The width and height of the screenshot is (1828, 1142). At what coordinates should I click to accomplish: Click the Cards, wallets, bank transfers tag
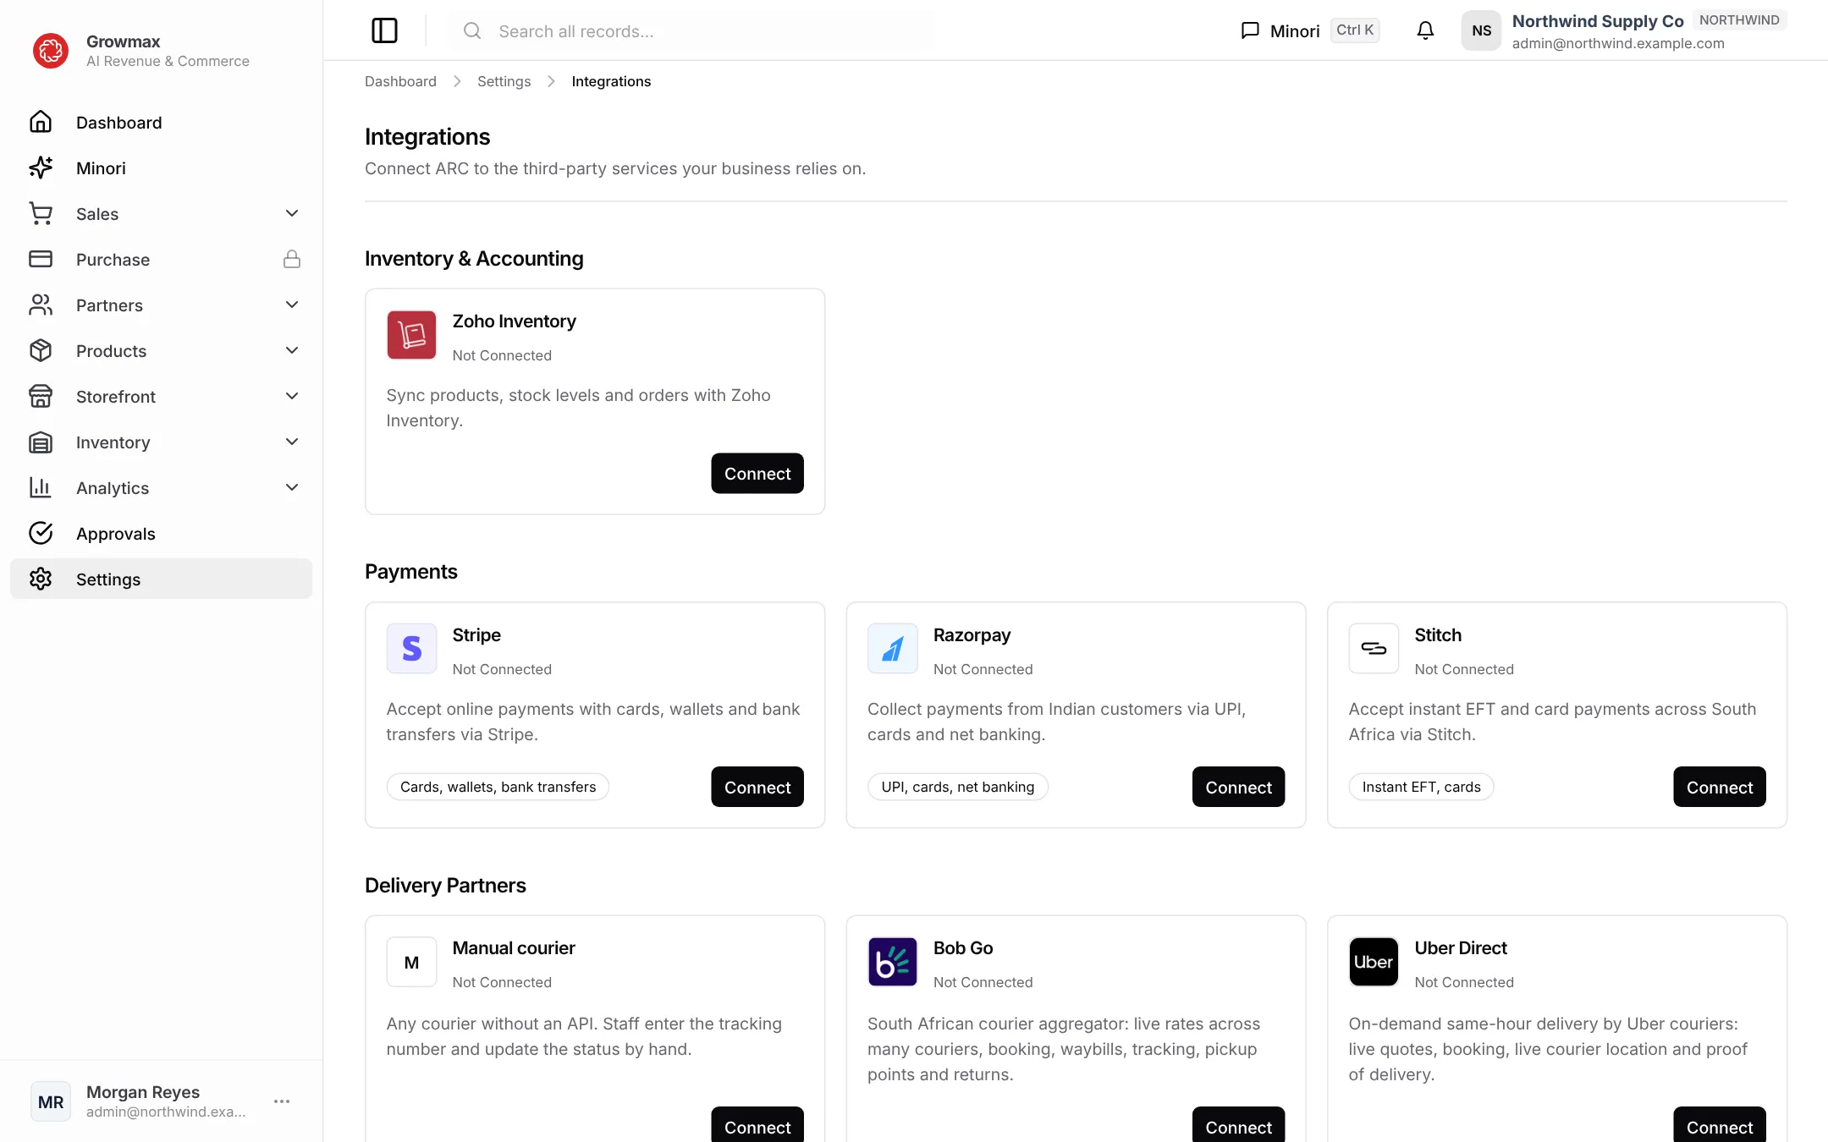coord(498,787)
